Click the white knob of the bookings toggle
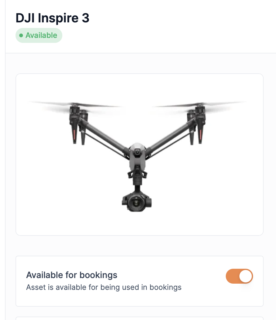The image size is (276, 320). (246, 276)
